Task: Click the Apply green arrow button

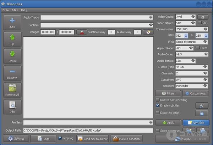Action: pyautogui.click(x=168, y=122)
